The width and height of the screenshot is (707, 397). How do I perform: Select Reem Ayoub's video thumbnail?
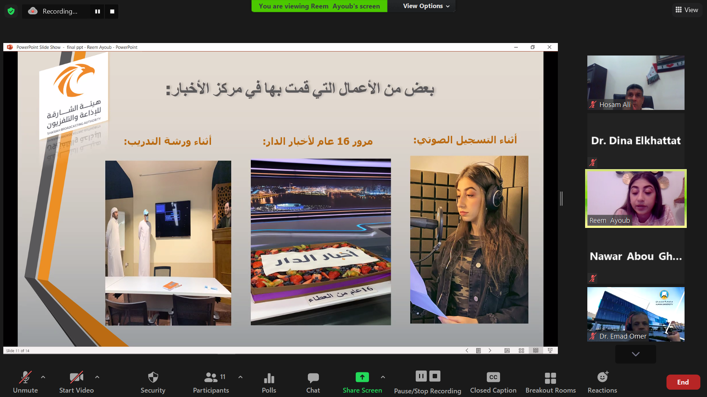(x=636, y=198)
